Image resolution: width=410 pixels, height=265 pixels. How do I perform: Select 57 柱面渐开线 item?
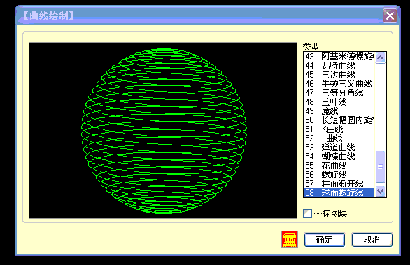(339, 183)
